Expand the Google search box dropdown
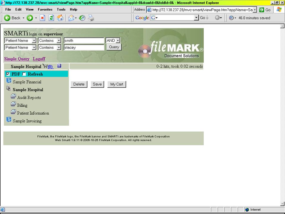Image resolution: width=285 pixels, height=214 pixels. tap(196, 18)
